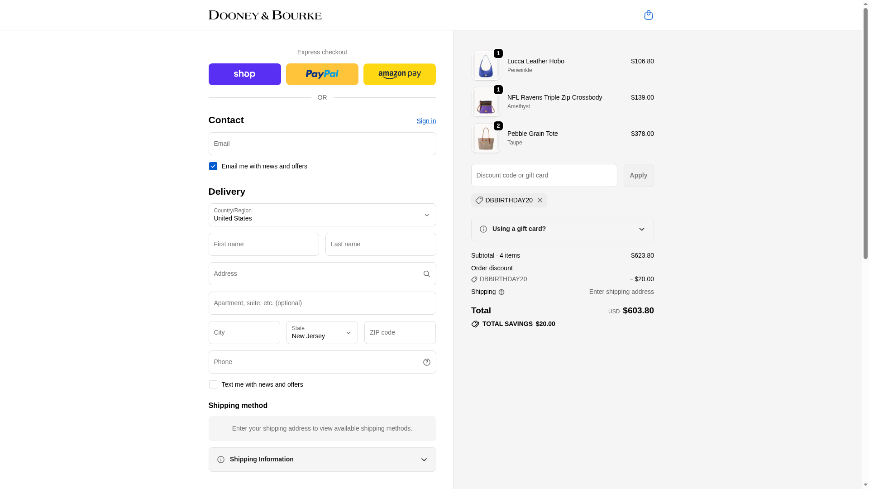Click the shipping question mark icon
This screenshot has height=489, width=869.
point(501,292)
